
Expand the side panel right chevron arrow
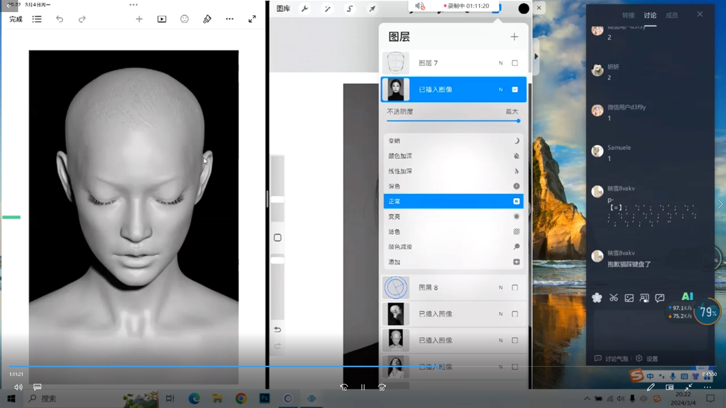[x=720, y=204]
